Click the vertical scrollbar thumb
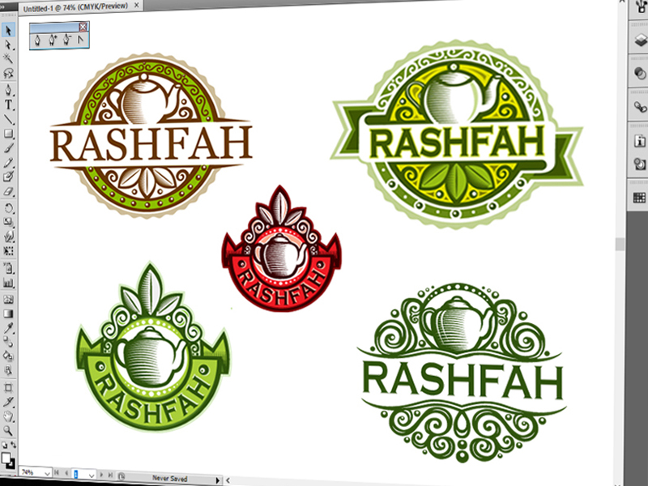 tap(620, 244)
